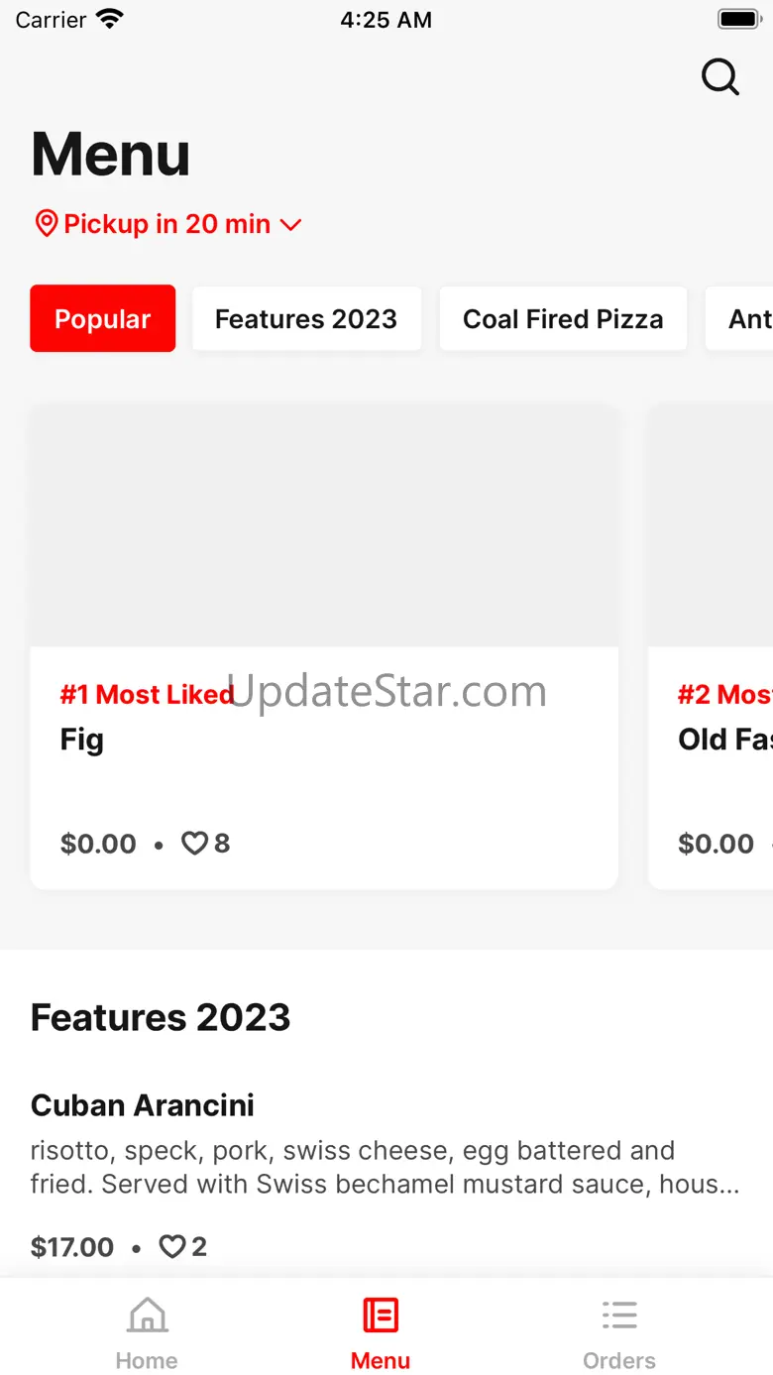Tap the Orders list icon
This screenshot has width=773, height=1375.
click(619, 1316)
